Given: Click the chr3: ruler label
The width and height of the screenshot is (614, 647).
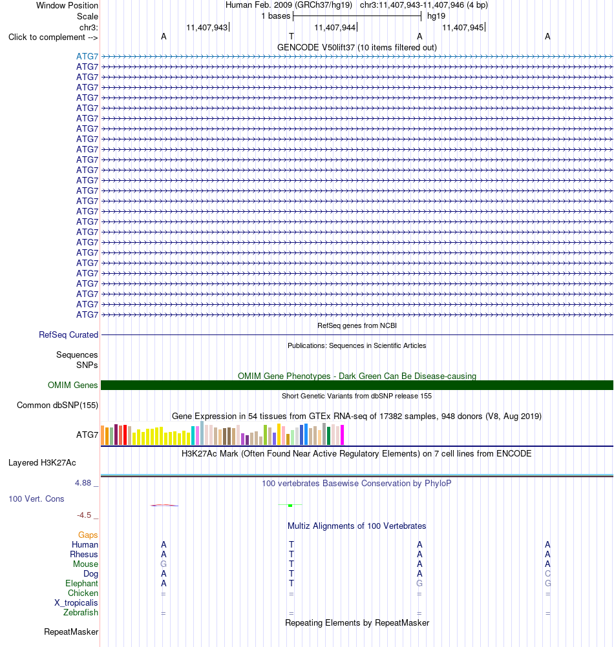Looking at the screenshot, I should pyautogui.click(x=89, y=28).
